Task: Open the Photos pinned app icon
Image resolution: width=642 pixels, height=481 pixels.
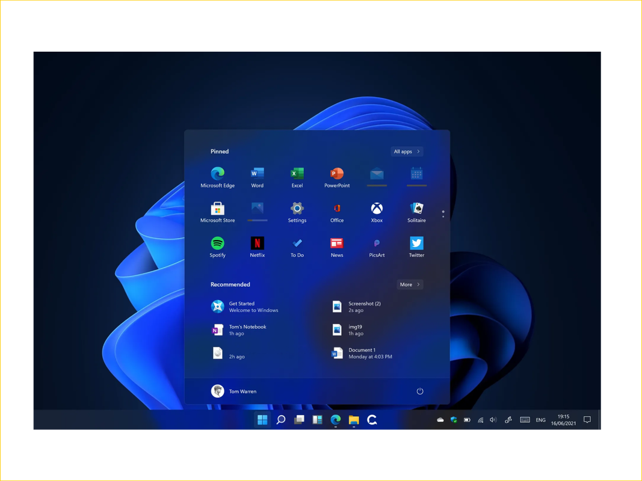Action: 257,210
